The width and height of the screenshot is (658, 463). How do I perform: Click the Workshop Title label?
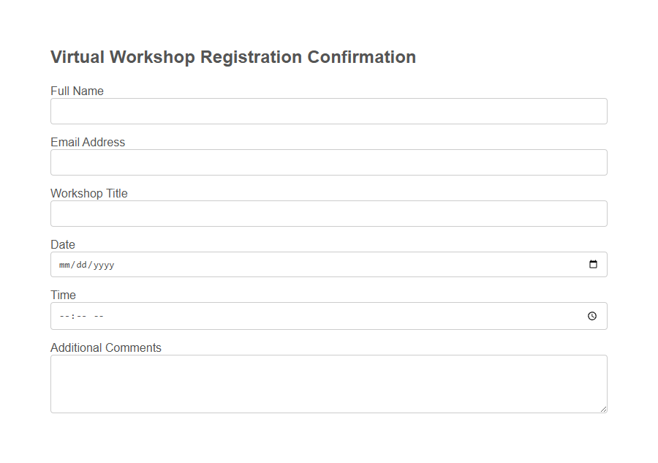click(x=88, y=193)
